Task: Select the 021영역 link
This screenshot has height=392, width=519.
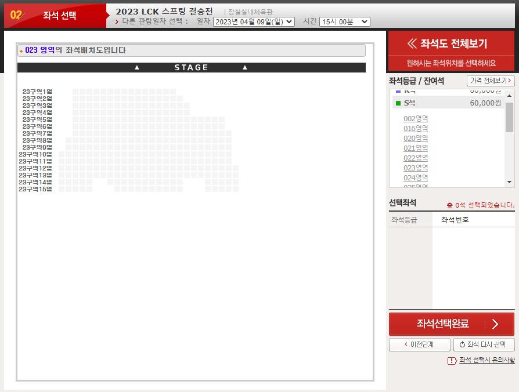Action: click(x=416, y=148)
